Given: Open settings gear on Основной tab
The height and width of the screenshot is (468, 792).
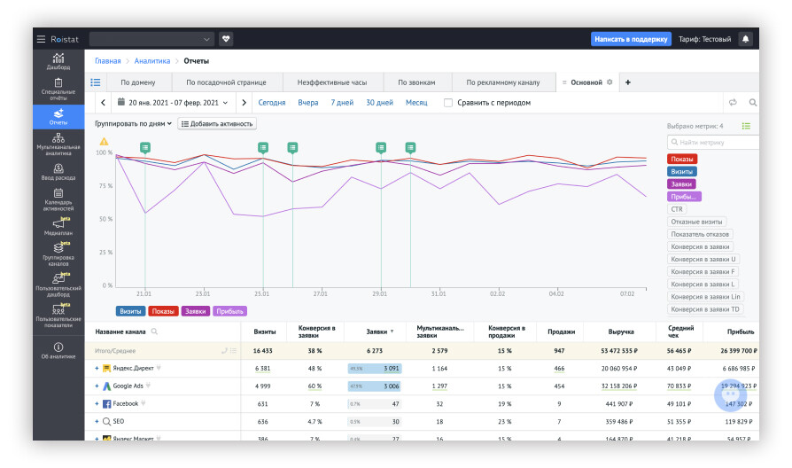Looking at the screenshot, I should tap(610, 82).
